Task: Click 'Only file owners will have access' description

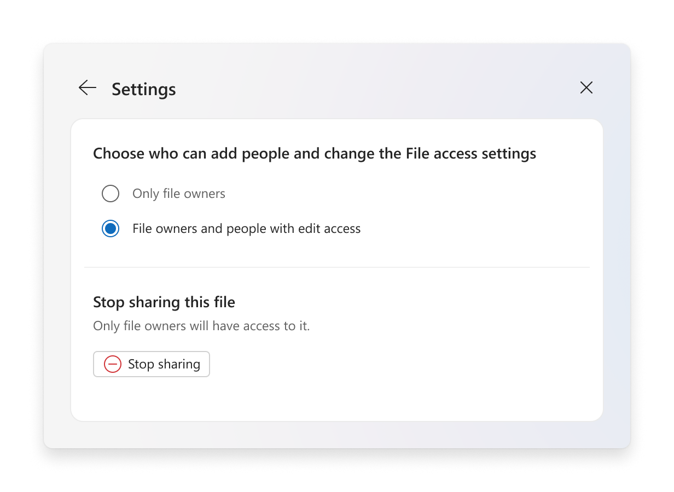Action: 201,326
